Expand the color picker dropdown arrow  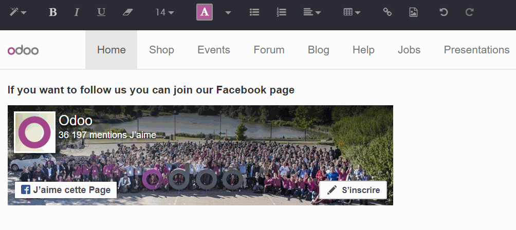[x=228, y=12]
